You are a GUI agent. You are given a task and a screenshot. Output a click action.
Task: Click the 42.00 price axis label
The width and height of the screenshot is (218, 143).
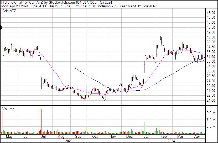pyautogui.click(x=211, y=32)
